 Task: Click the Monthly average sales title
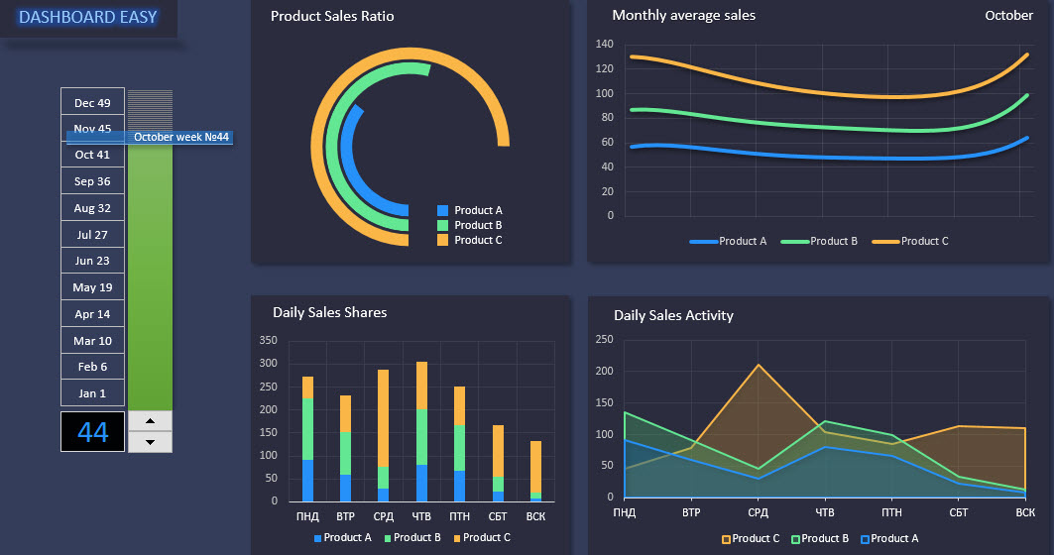(683, 16)
